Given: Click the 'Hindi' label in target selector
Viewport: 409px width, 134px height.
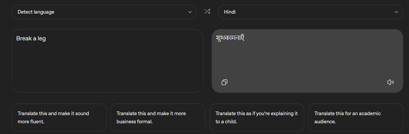Looking at the screenshot, I should point(230,12).
